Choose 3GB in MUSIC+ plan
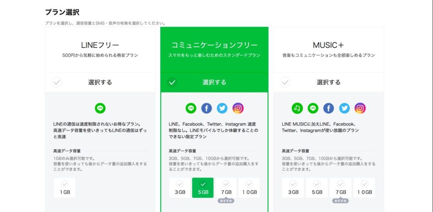Screen dimensions: 433x212 click(x=293, y=188)
